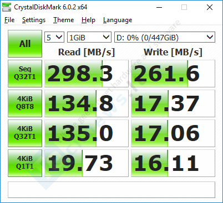Image resolution: width=223 pixels, height=203 pixels.
Task: Open the File menu
Action: pos(9,20)
